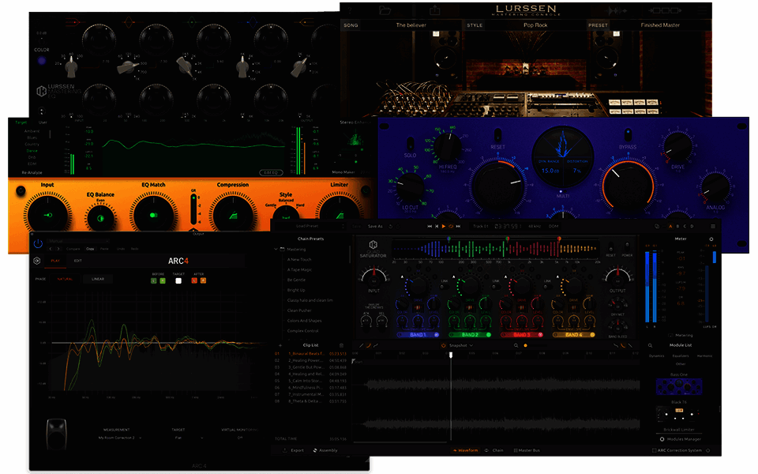Viewport: 758px width, 474px height.
Task: Click the Load Preset button on the orange plugin
Action: point(307,226)
